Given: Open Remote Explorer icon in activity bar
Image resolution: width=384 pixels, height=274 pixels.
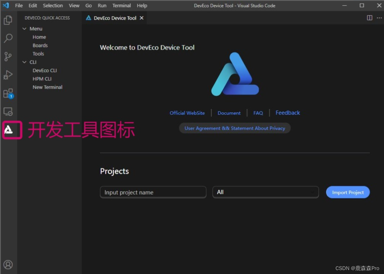Looking at the screenshot, I should 8,111.
